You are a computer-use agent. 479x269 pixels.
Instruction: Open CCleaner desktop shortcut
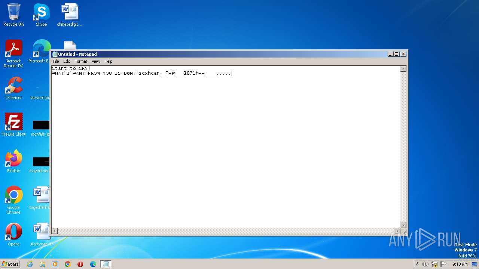[x=13, y=89]
